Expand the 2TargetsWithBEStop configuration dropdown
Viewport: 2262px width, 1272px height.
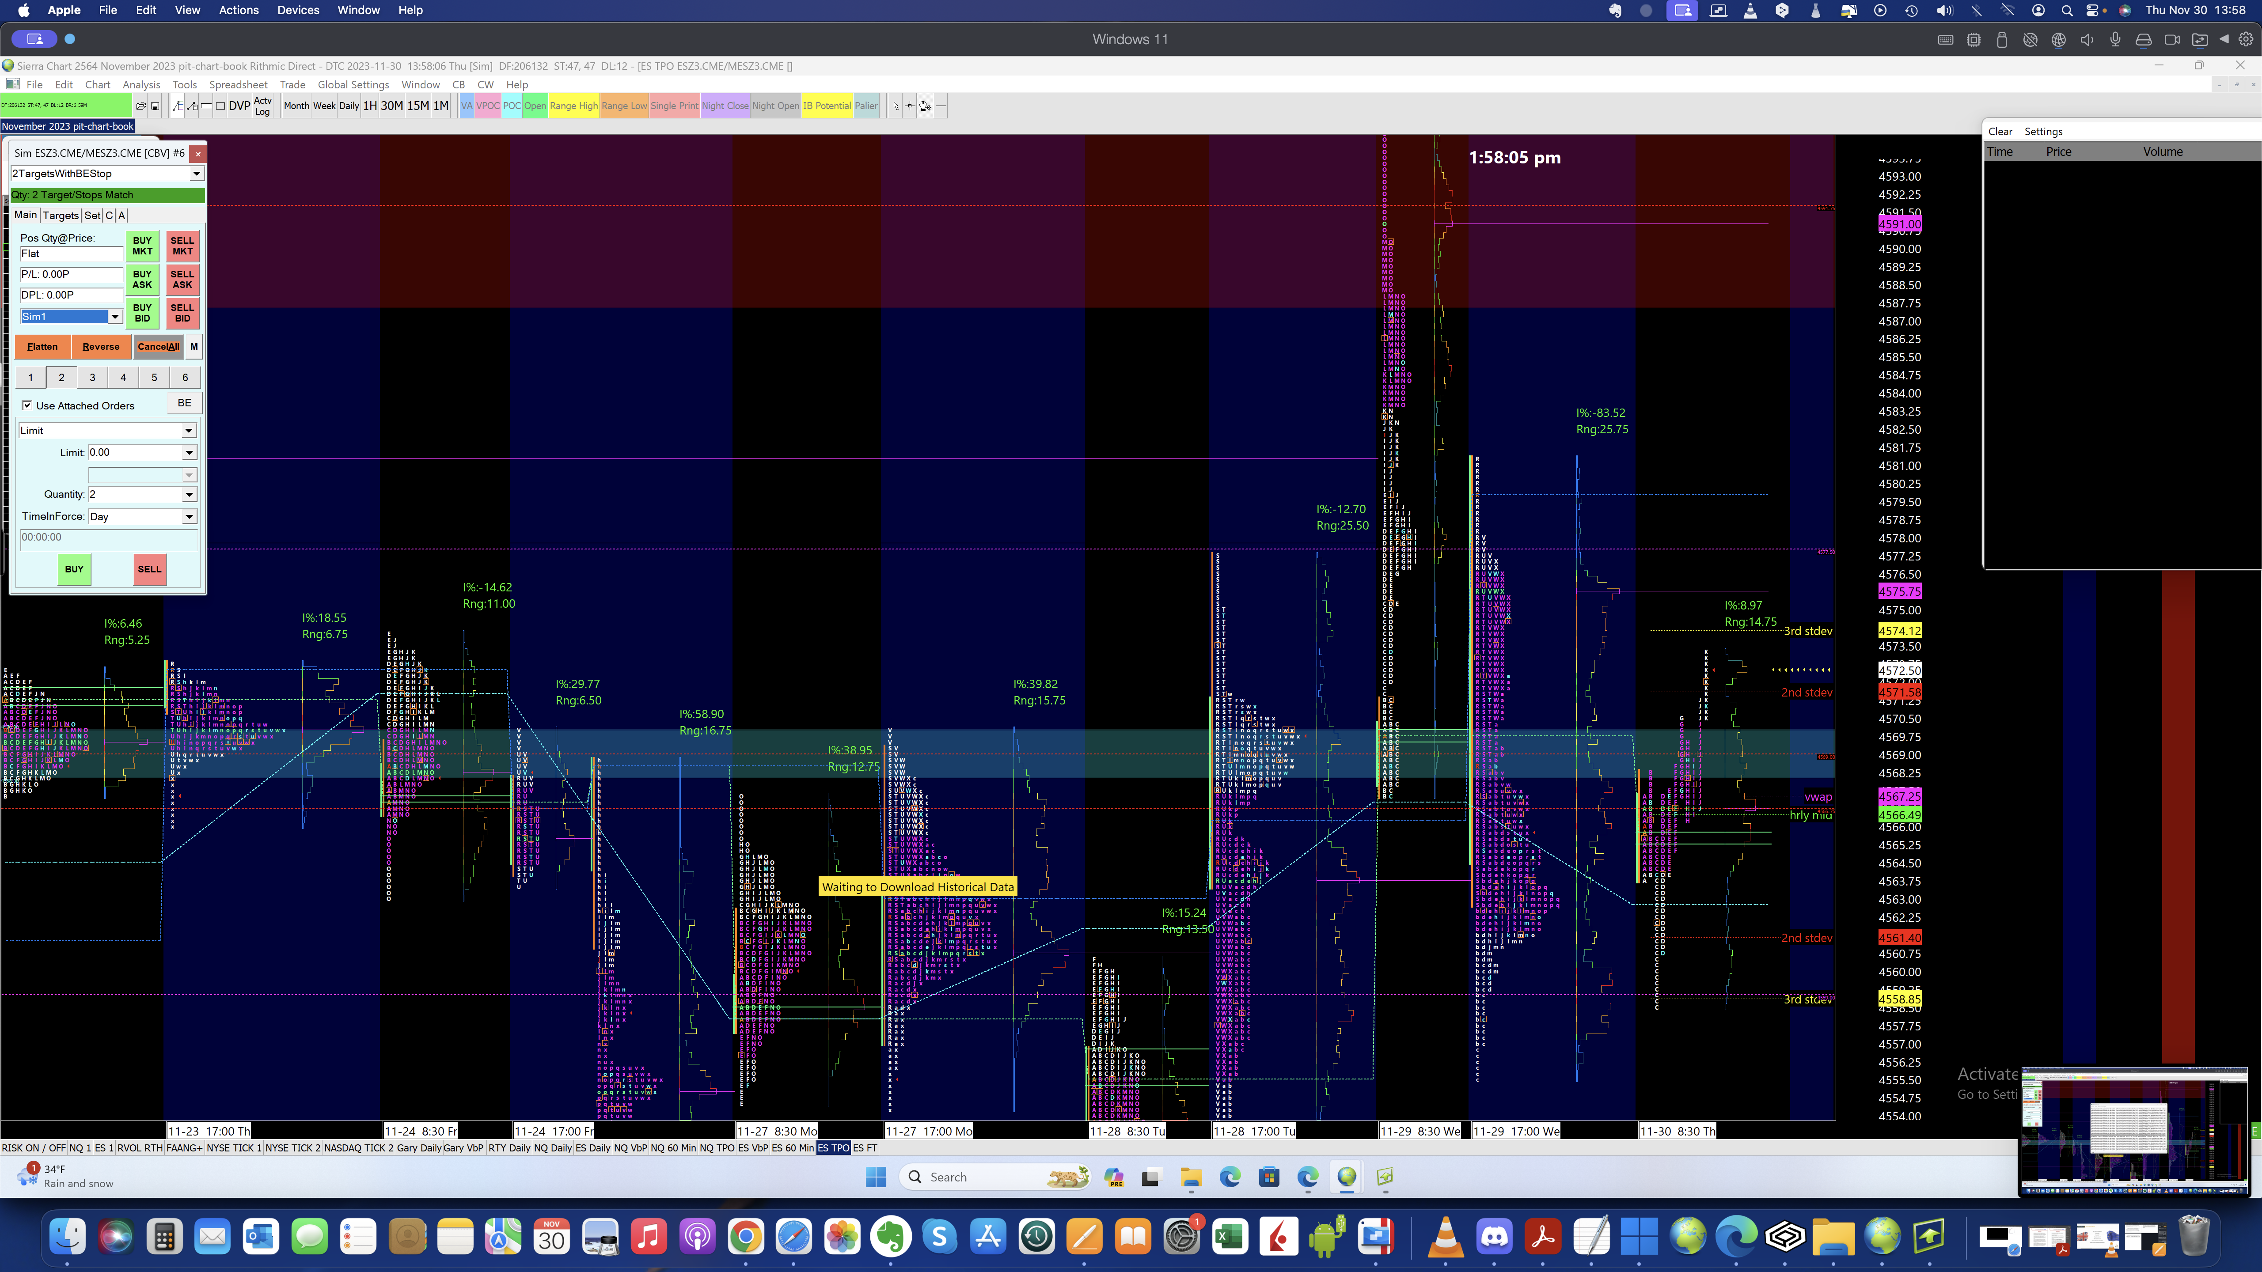[197, 174]
